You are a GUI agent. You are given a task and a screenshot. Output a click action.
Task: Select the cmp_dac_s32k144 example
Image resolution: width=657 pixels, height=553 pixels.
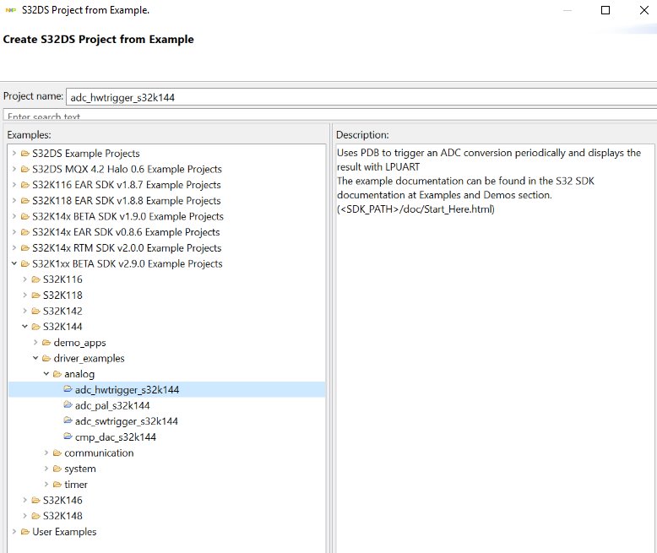pos(116,437)
